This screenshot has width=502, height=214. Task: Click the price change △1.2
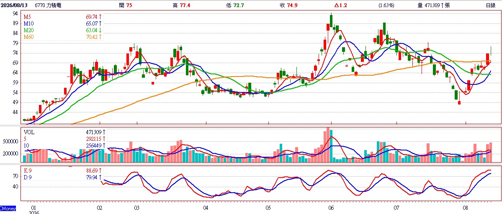[x=341, y=5]
